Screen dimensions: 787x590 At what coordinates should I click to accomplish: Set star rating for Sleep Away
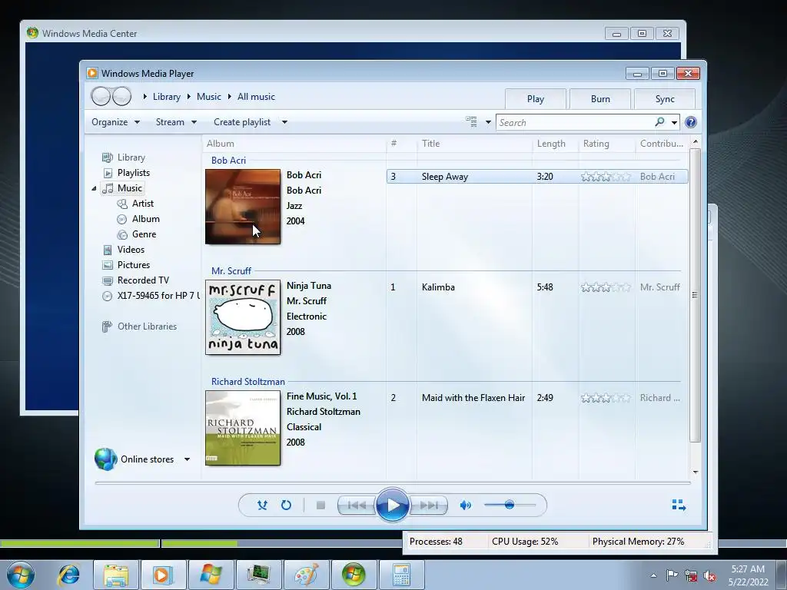point(606,177)
